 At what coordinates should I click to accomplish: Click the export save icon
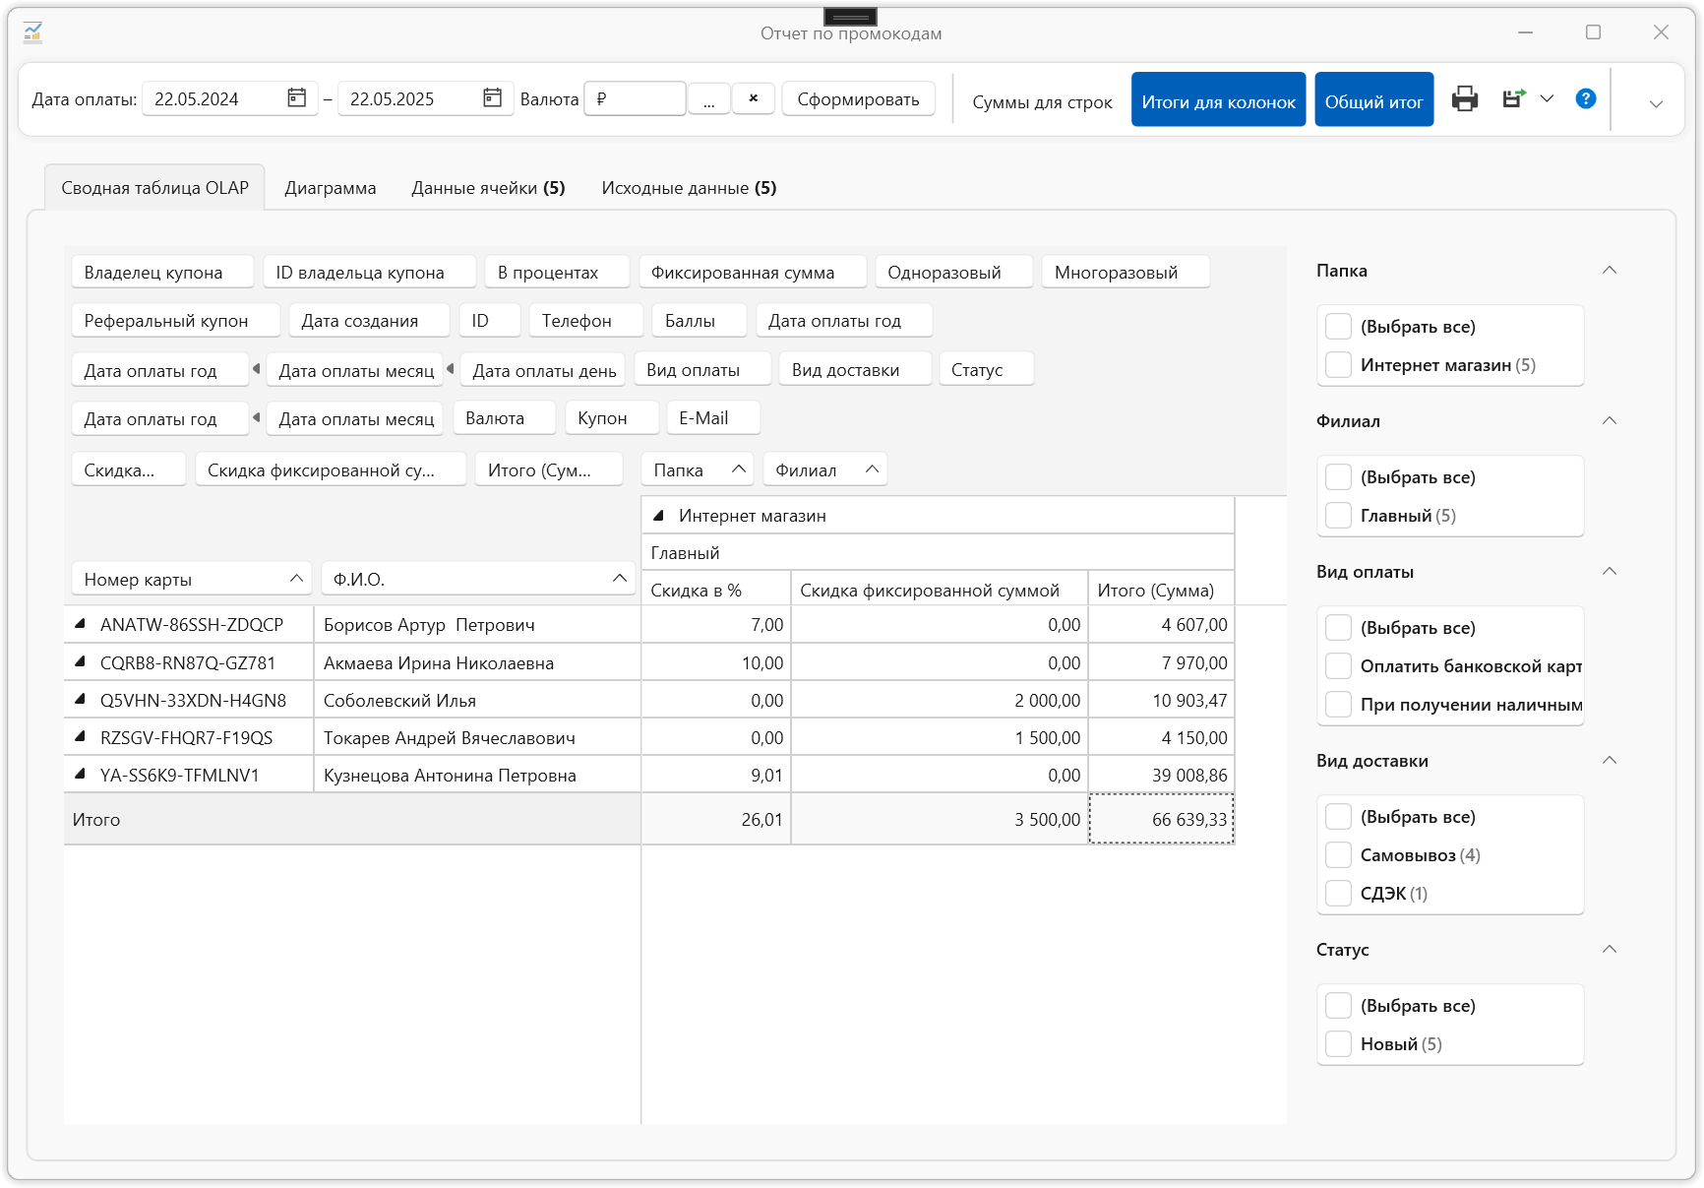click(x=1513, y=98)
